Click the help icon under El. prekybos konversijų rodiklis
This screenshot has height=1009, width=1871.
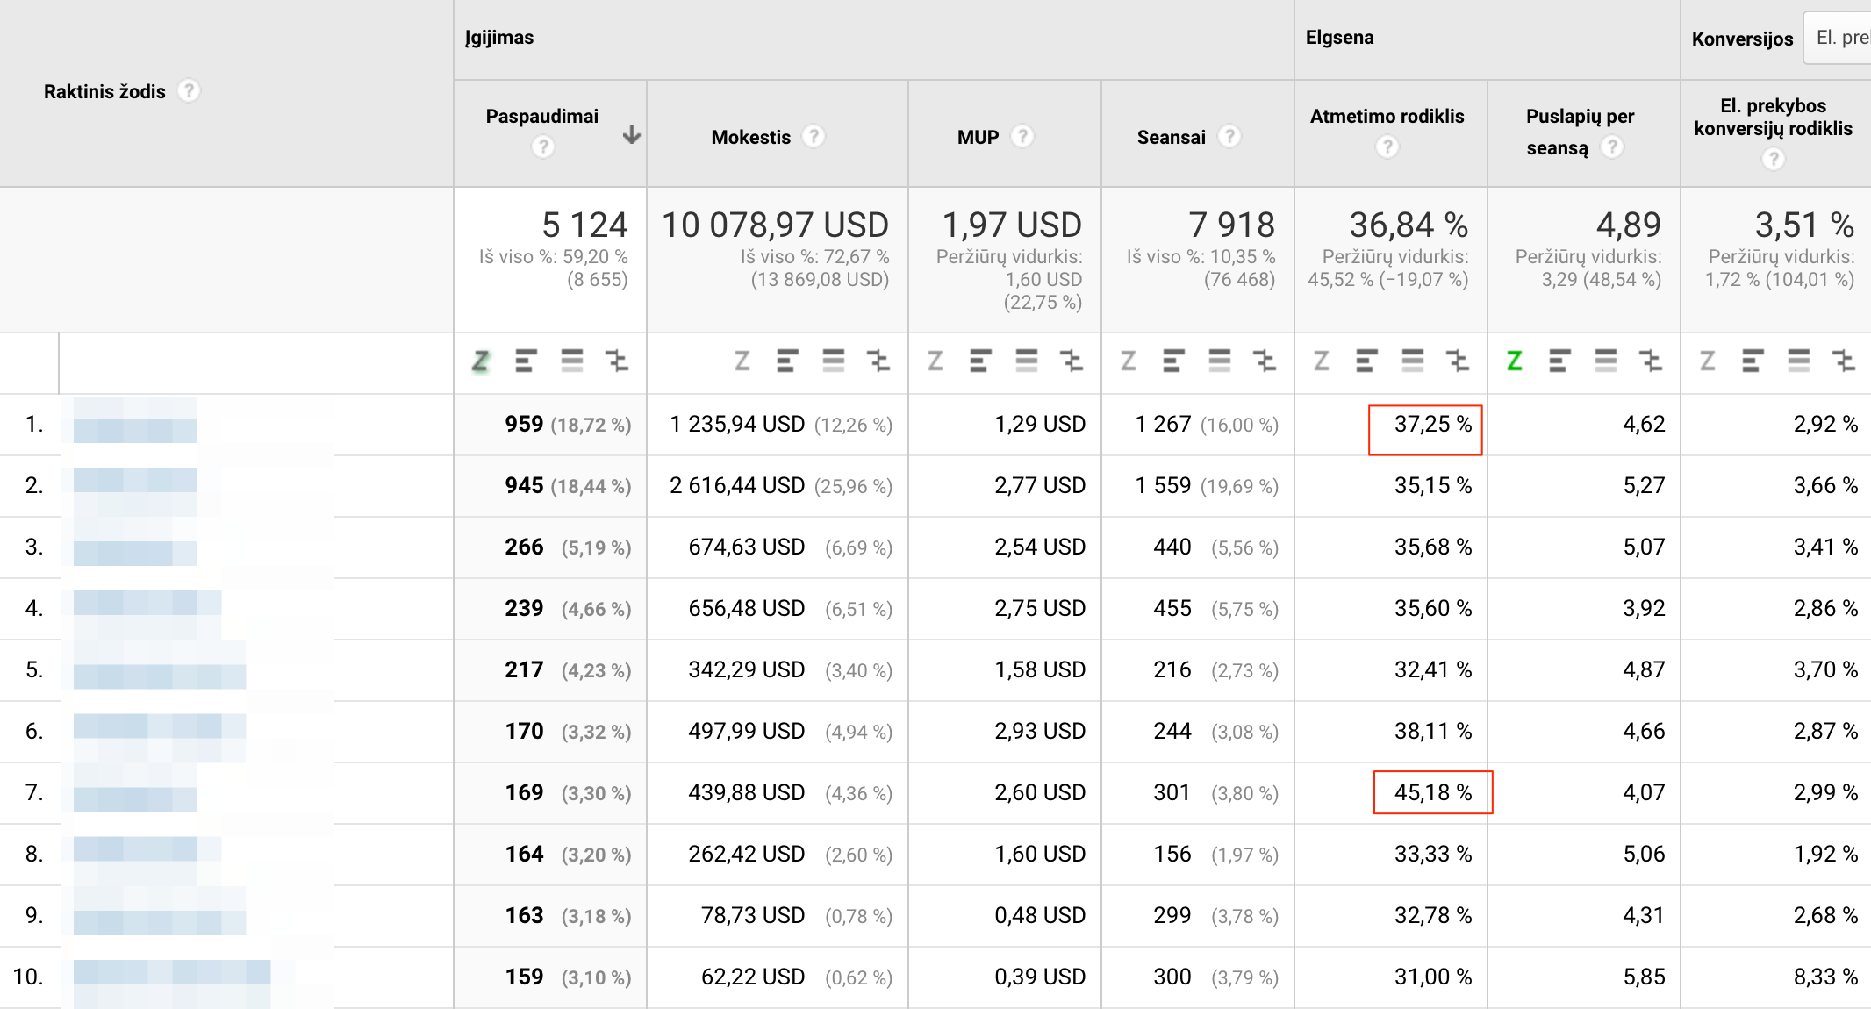[1773, 159]
